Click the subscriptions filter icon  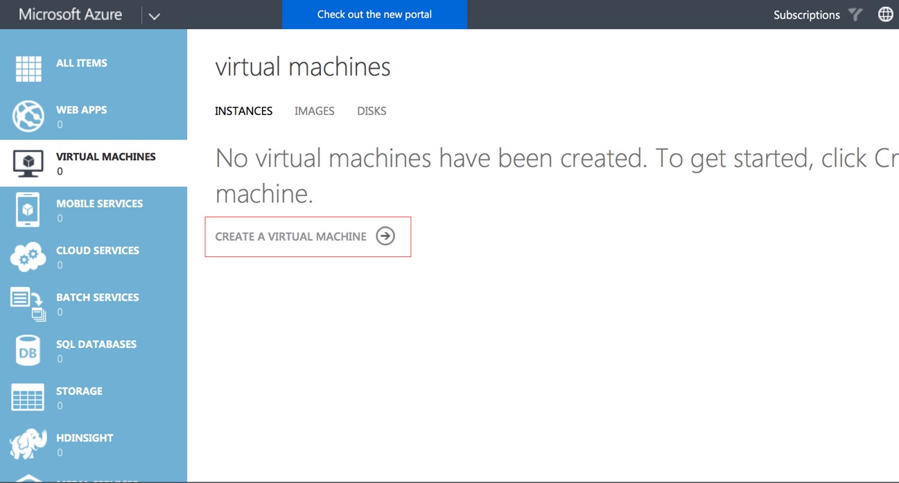[x=855, y=14]
